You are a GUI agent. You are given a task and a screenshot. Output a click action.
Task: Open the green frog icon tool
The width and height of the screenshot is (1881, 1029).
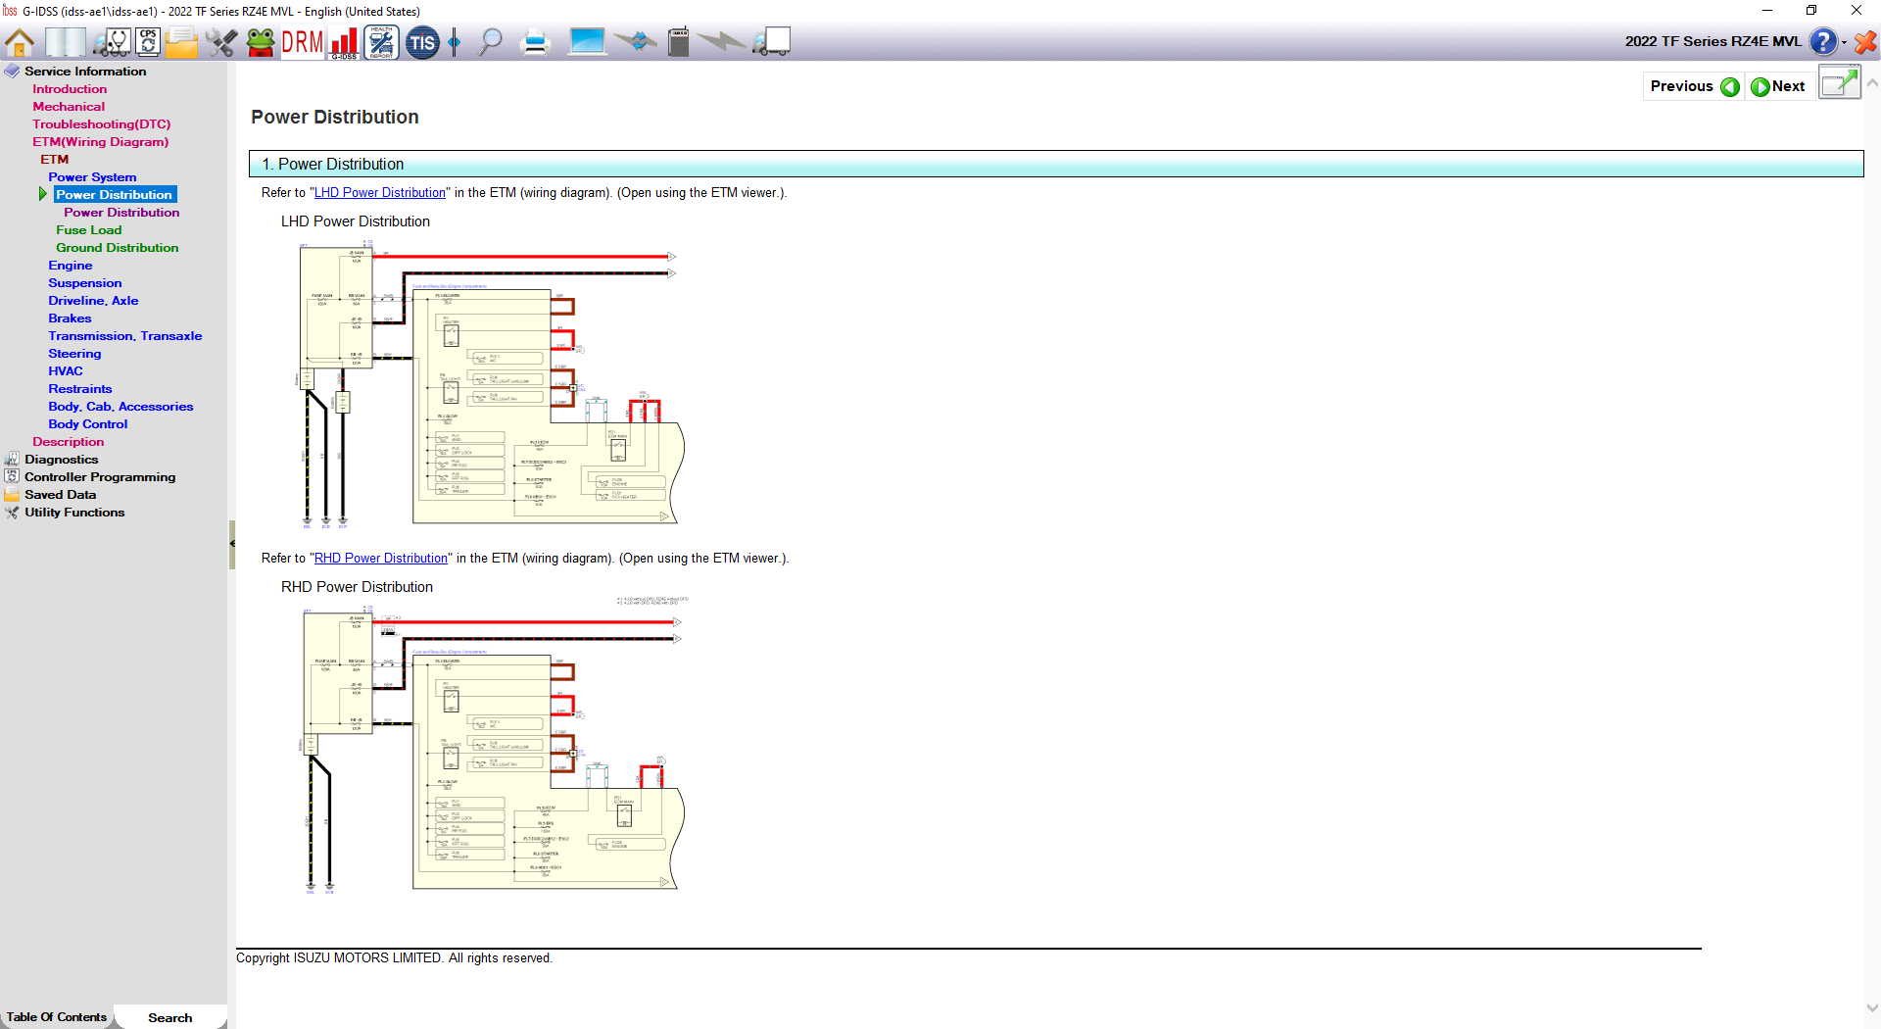[x=261, y=42]
